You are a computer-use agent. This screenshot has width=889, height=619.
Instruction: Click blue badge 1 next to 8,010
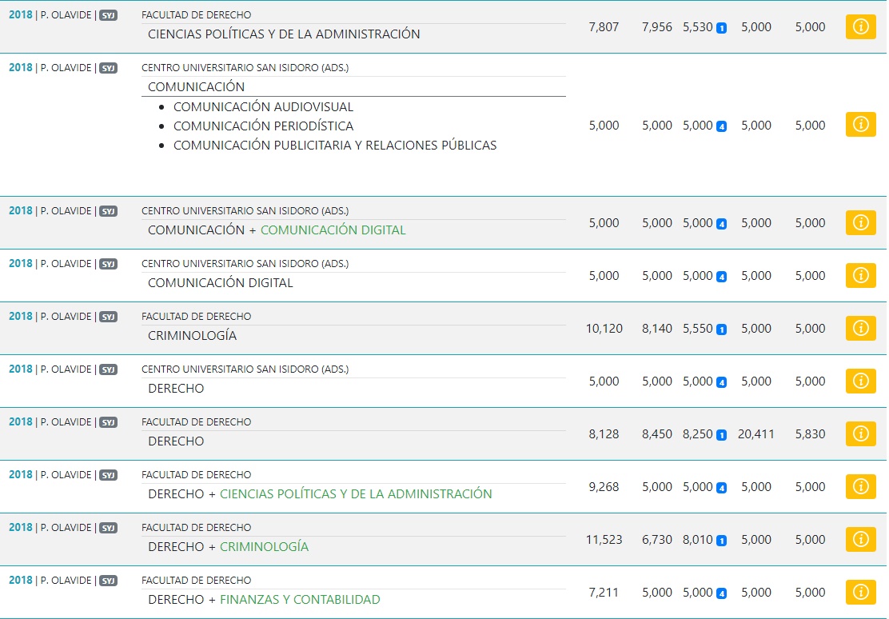click(721, 541)
